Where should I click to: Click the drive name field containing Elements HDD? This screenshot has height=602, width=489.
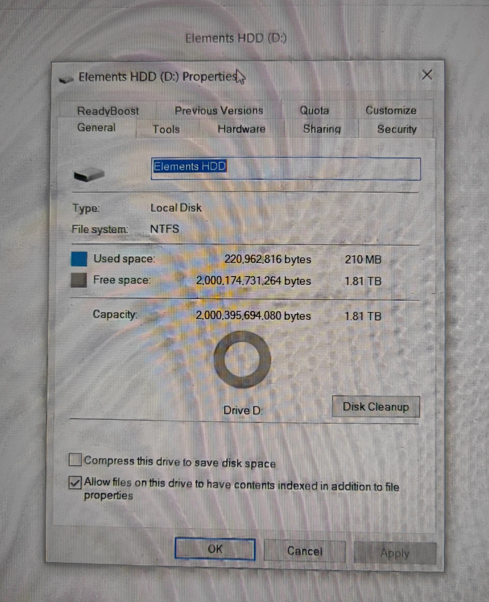coord(286,169)
